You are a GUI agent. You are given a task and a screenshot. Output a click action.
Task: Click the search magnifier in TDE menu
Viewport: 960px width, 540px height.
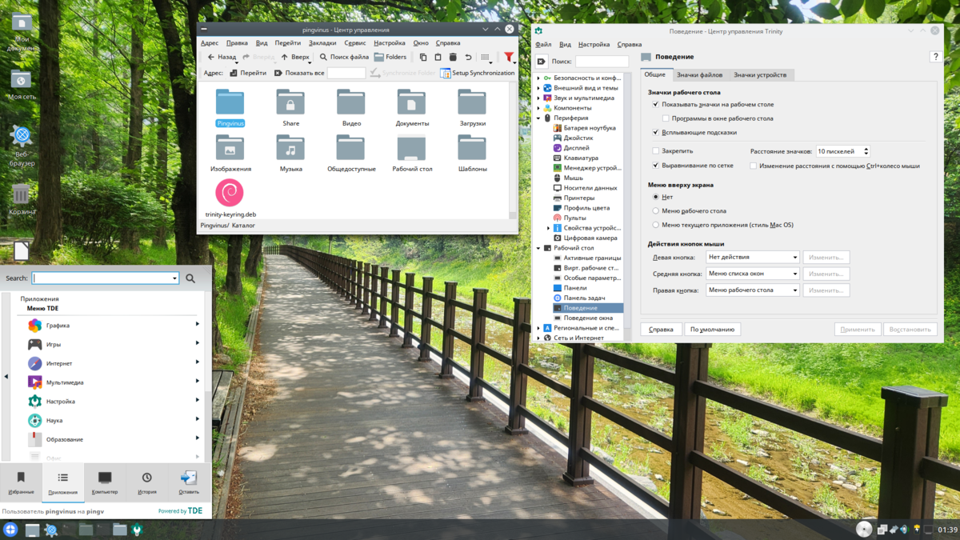coord(190,278)
